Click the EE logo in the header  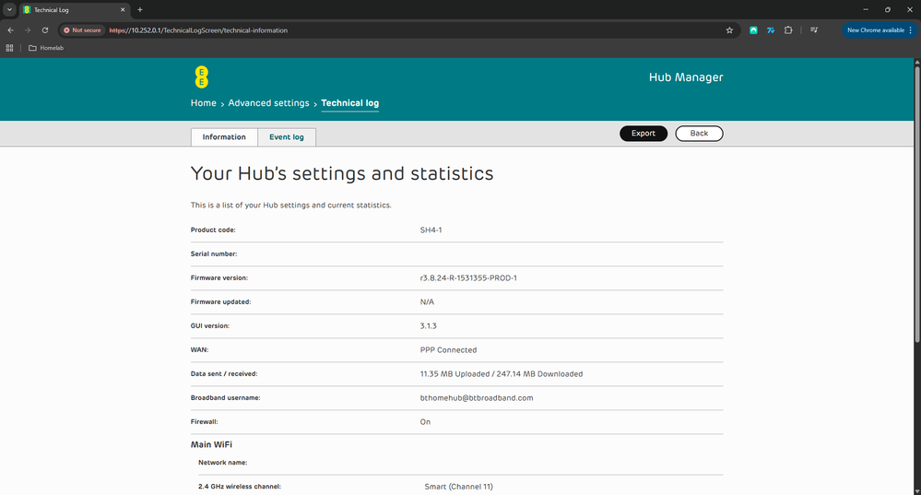click(201, 77)
